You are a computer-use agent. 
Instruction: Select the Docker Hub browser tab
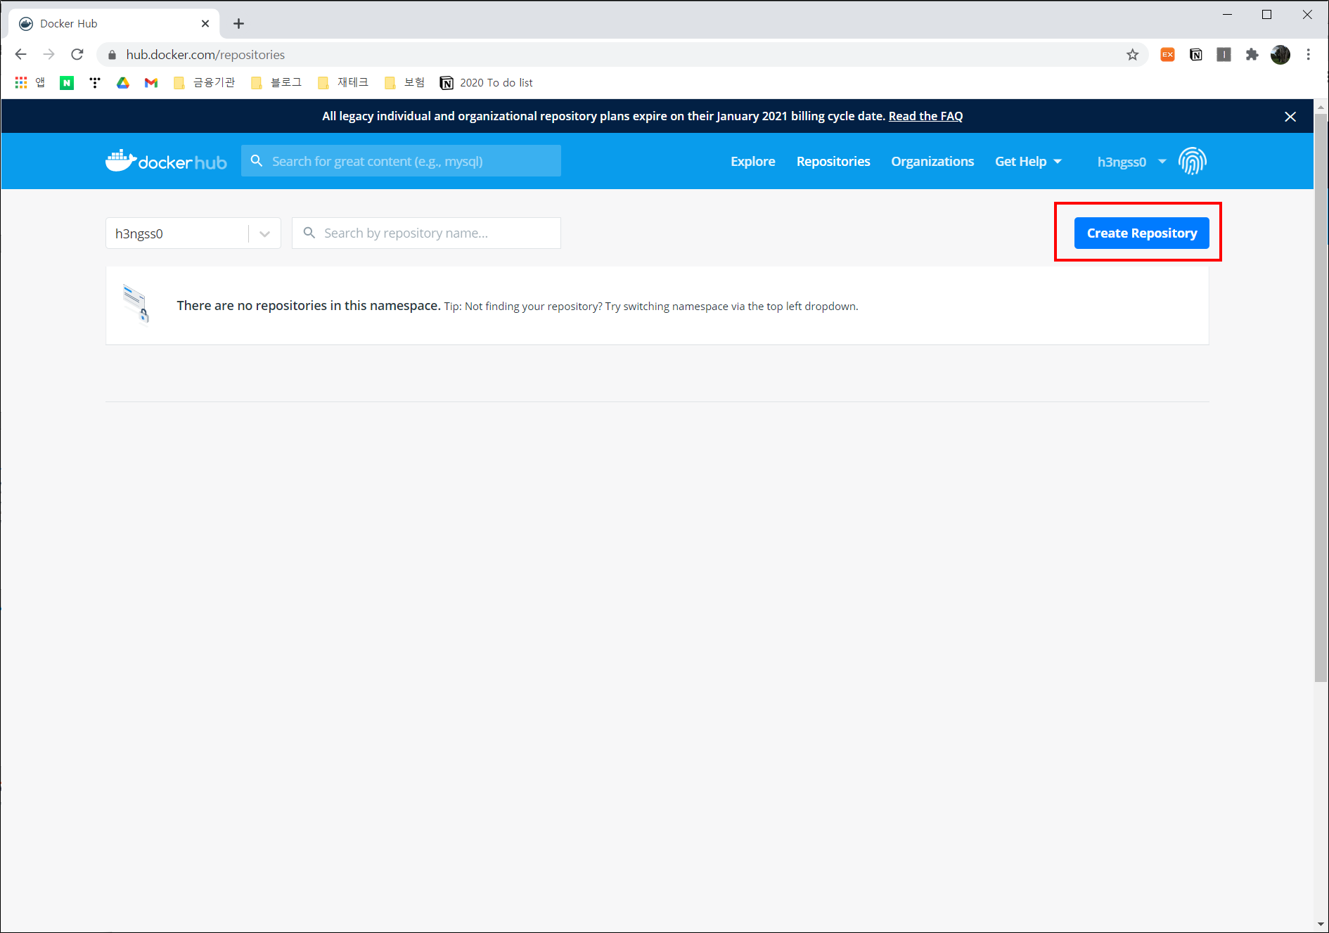(115, 23)
